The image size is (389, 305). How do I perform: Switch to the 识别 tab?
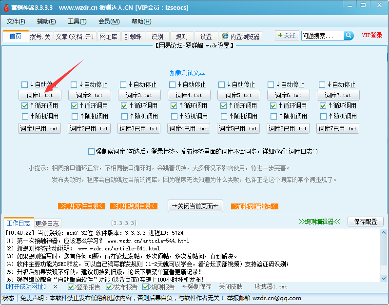point(157,37)
